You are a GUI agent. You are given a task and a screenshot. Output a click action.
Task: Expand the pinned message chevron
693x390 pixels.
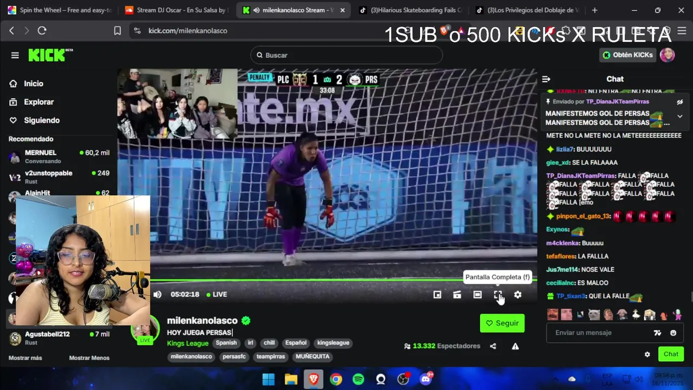pos(680,116)
